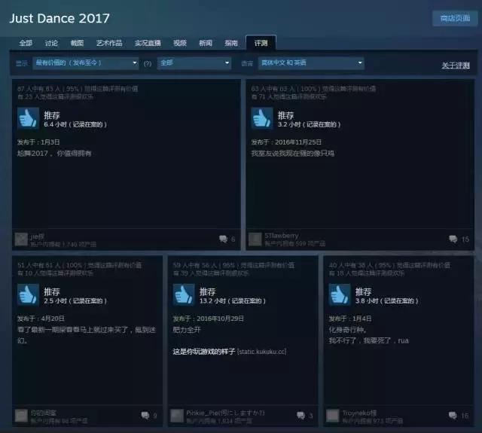
Task: Open Troyneko's profile name link
Action: [x=359, y=413]
